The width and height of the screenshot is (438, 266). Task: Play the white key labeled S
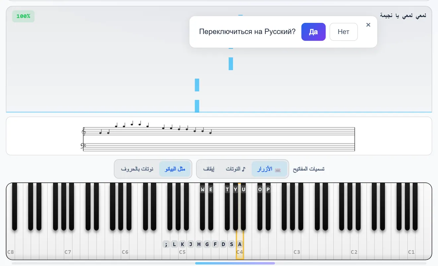pyautogui.click(x=231, y=245)
